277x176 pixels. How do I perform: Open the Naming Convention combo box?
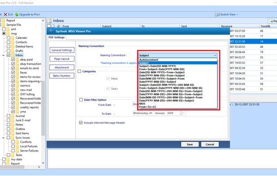178,55
